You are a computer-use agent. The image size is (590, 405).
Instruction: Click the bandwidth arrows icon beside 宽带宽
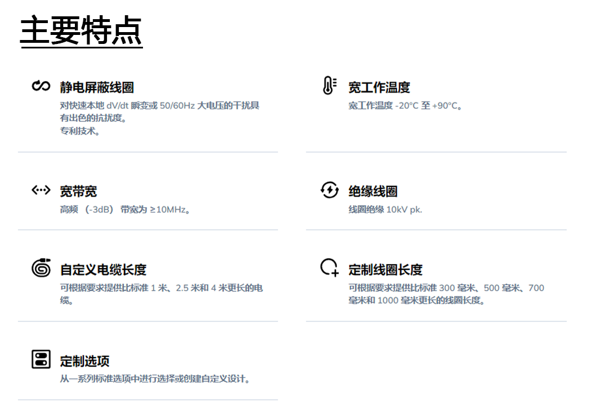[x=41, y=190]
